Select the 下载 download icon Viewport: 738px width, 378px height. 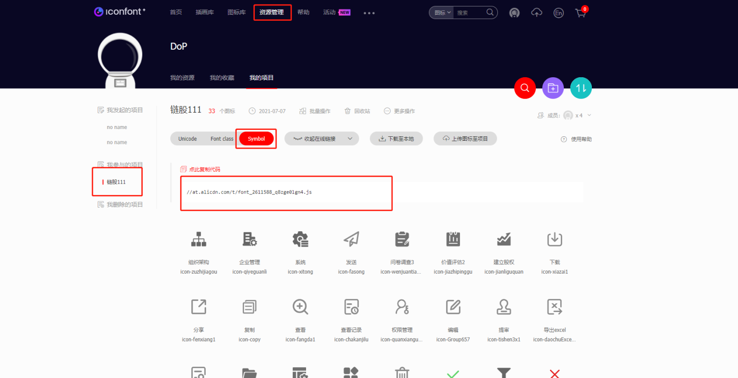pyautogui.click(x=554, y=239)
